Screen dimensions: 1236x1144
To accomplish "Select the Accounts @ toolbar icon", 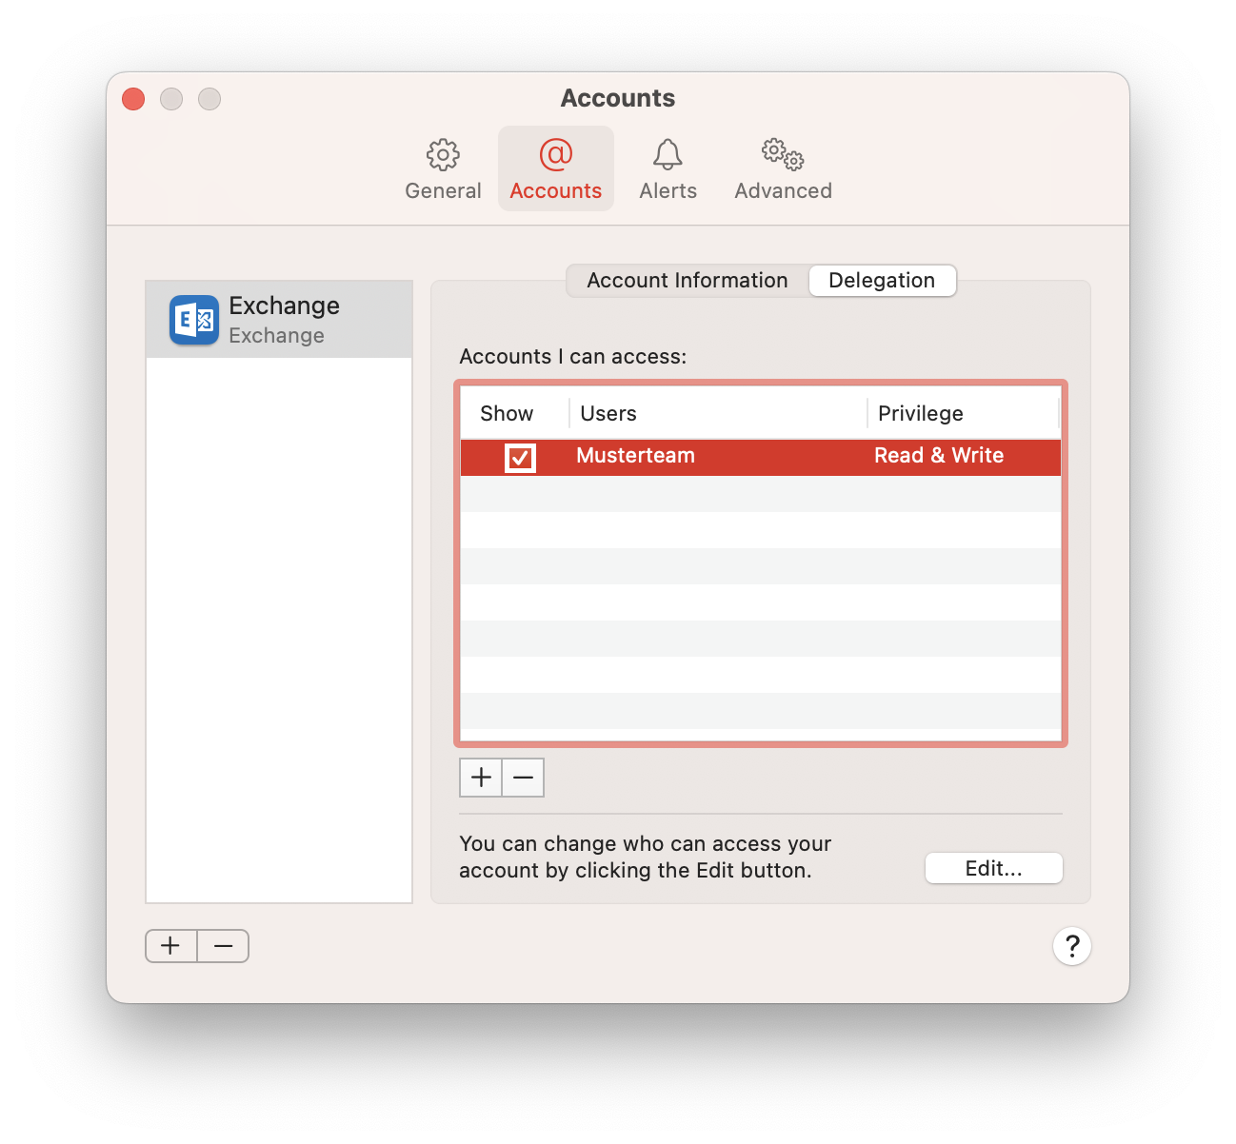I will (555, 155).
